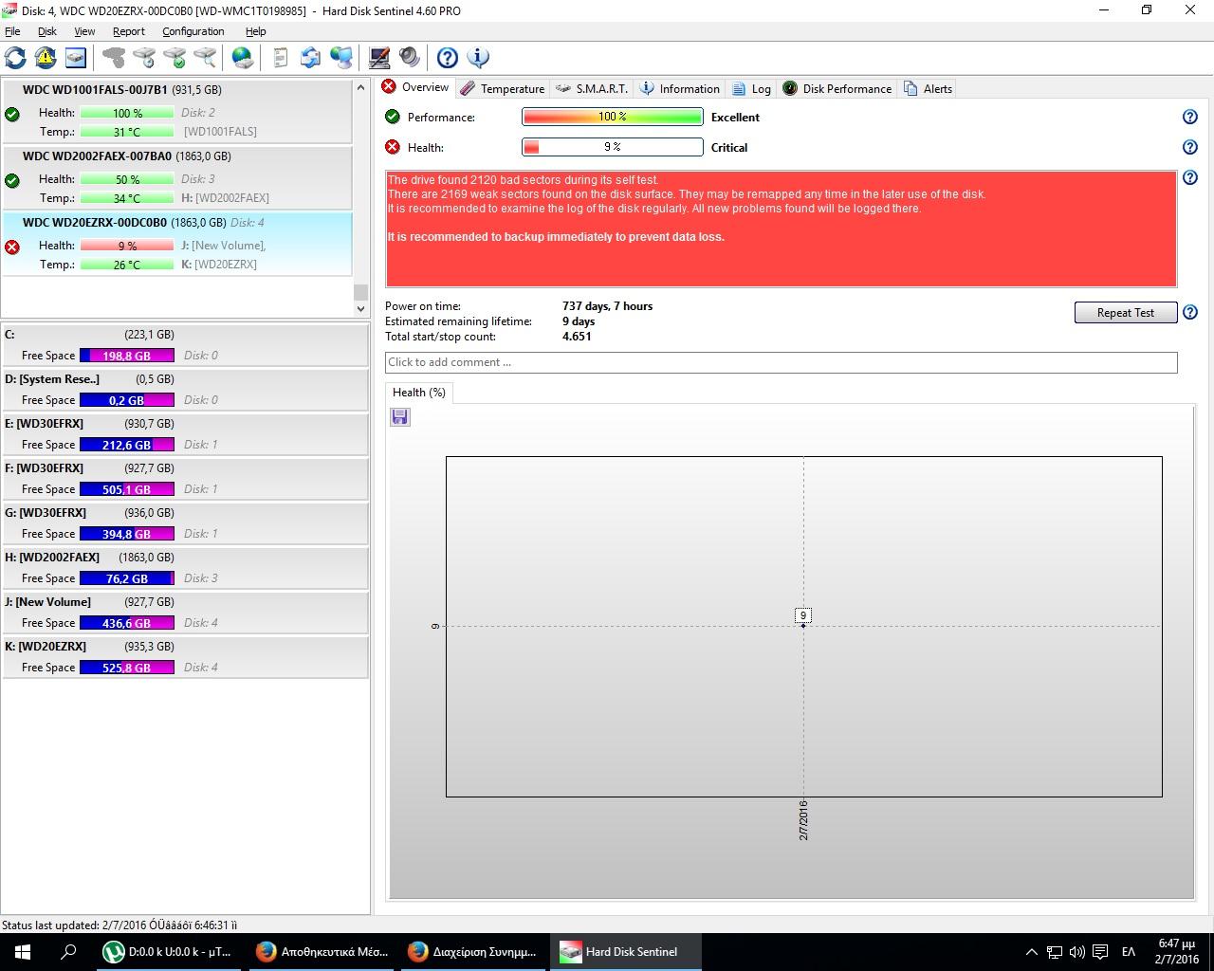
Task: Click the refresh with warning triangle icon
Action: pyautogui.click(x=46, y=58)
